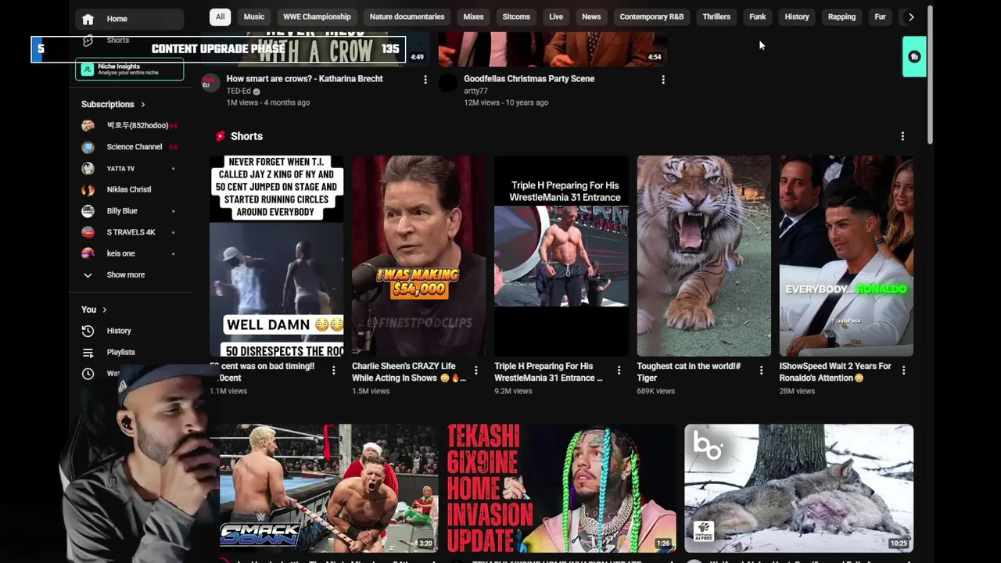Select the All filter chip
The image size is (1001, 563).
point(220,16)
